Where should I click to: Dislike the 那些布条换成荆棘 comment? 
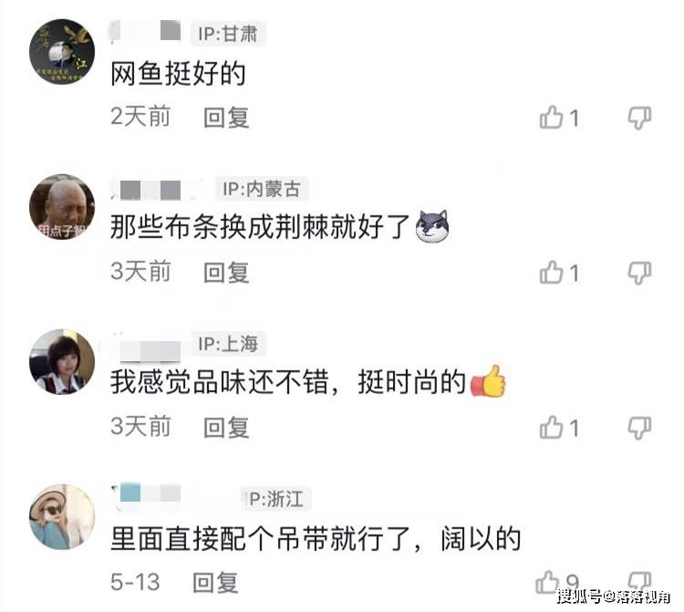point(639,274)
